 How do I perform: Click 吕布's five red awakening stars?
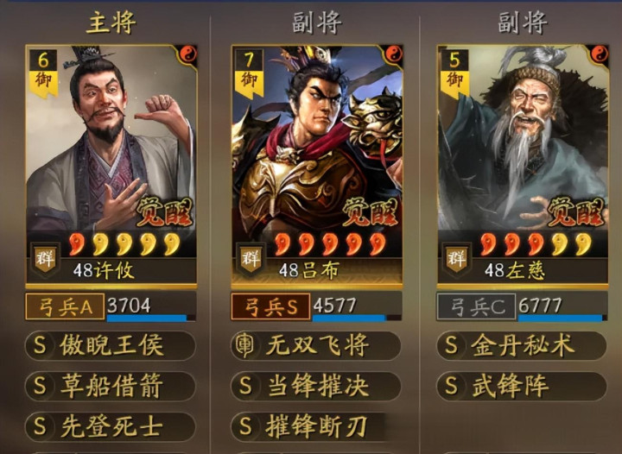(x=330, y=244)
